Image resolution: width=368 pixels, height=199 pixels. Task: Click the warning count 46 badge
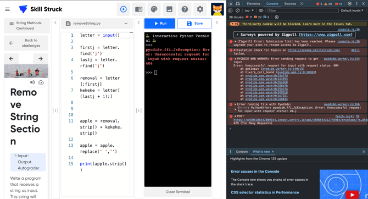point(328,4)
